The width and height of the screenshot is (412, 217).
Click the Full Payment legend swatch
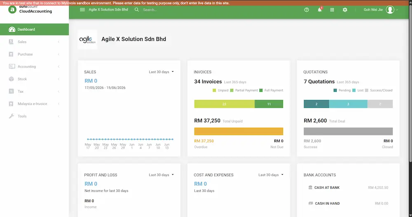pyautogui.click(x=261, y=90)
